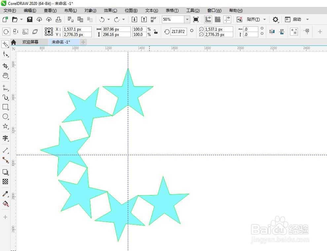Click the Print icon
The image size is (327, 251).
click(x=58, y=19)
